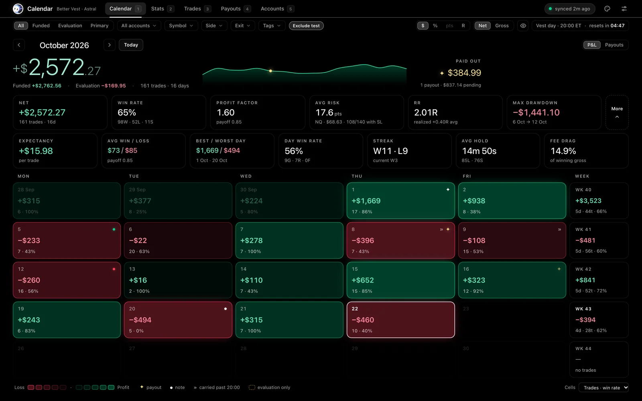Open the theme palette icon
This screenshot has width=642, height=401.
point(607,8)
